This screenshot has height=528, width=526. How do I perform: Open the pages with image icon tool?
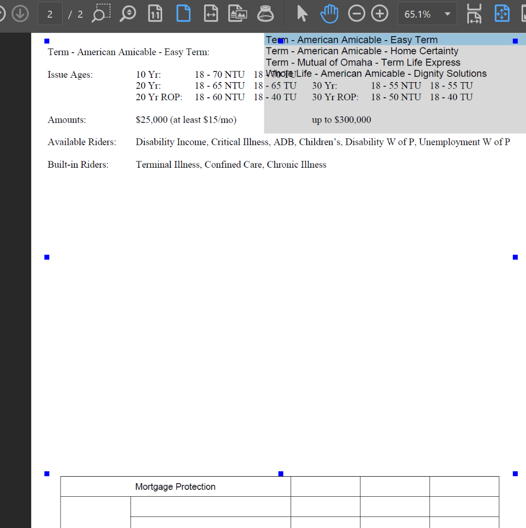point(237,14)
